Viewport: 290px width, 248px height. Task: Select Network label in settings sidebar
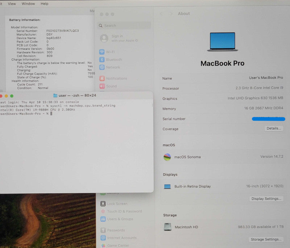(x=113, y=67)
